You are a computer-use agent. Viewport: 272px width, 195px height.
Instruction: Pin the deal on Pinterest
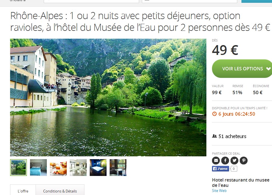pyautogui.click(x=244, y=161)
